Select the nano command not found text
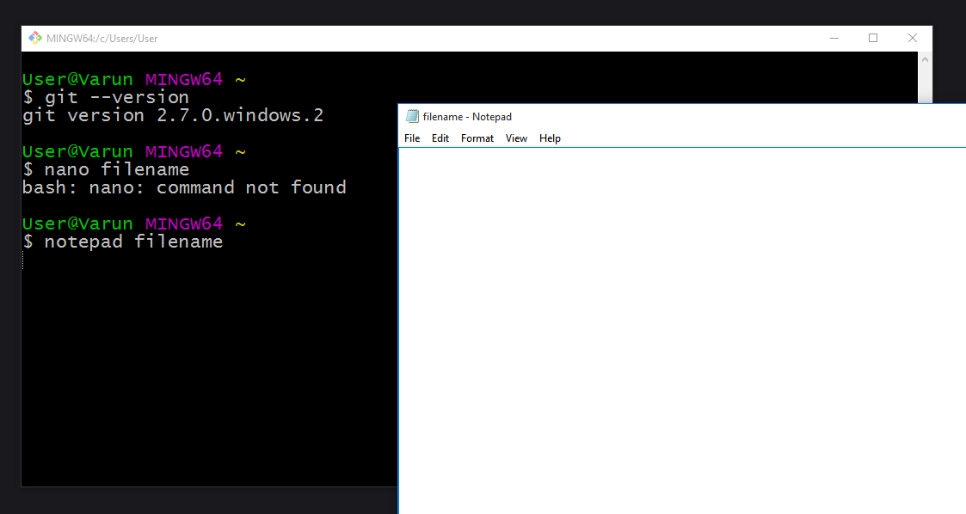The image size is (966, 514). [183, 187]
